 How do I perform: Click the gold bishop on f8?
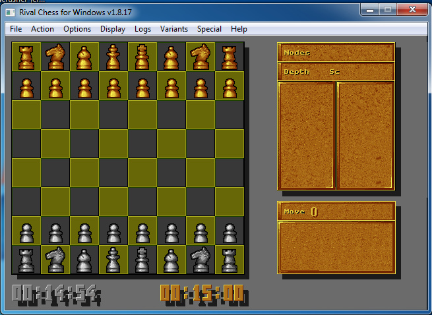coord(171,57)
